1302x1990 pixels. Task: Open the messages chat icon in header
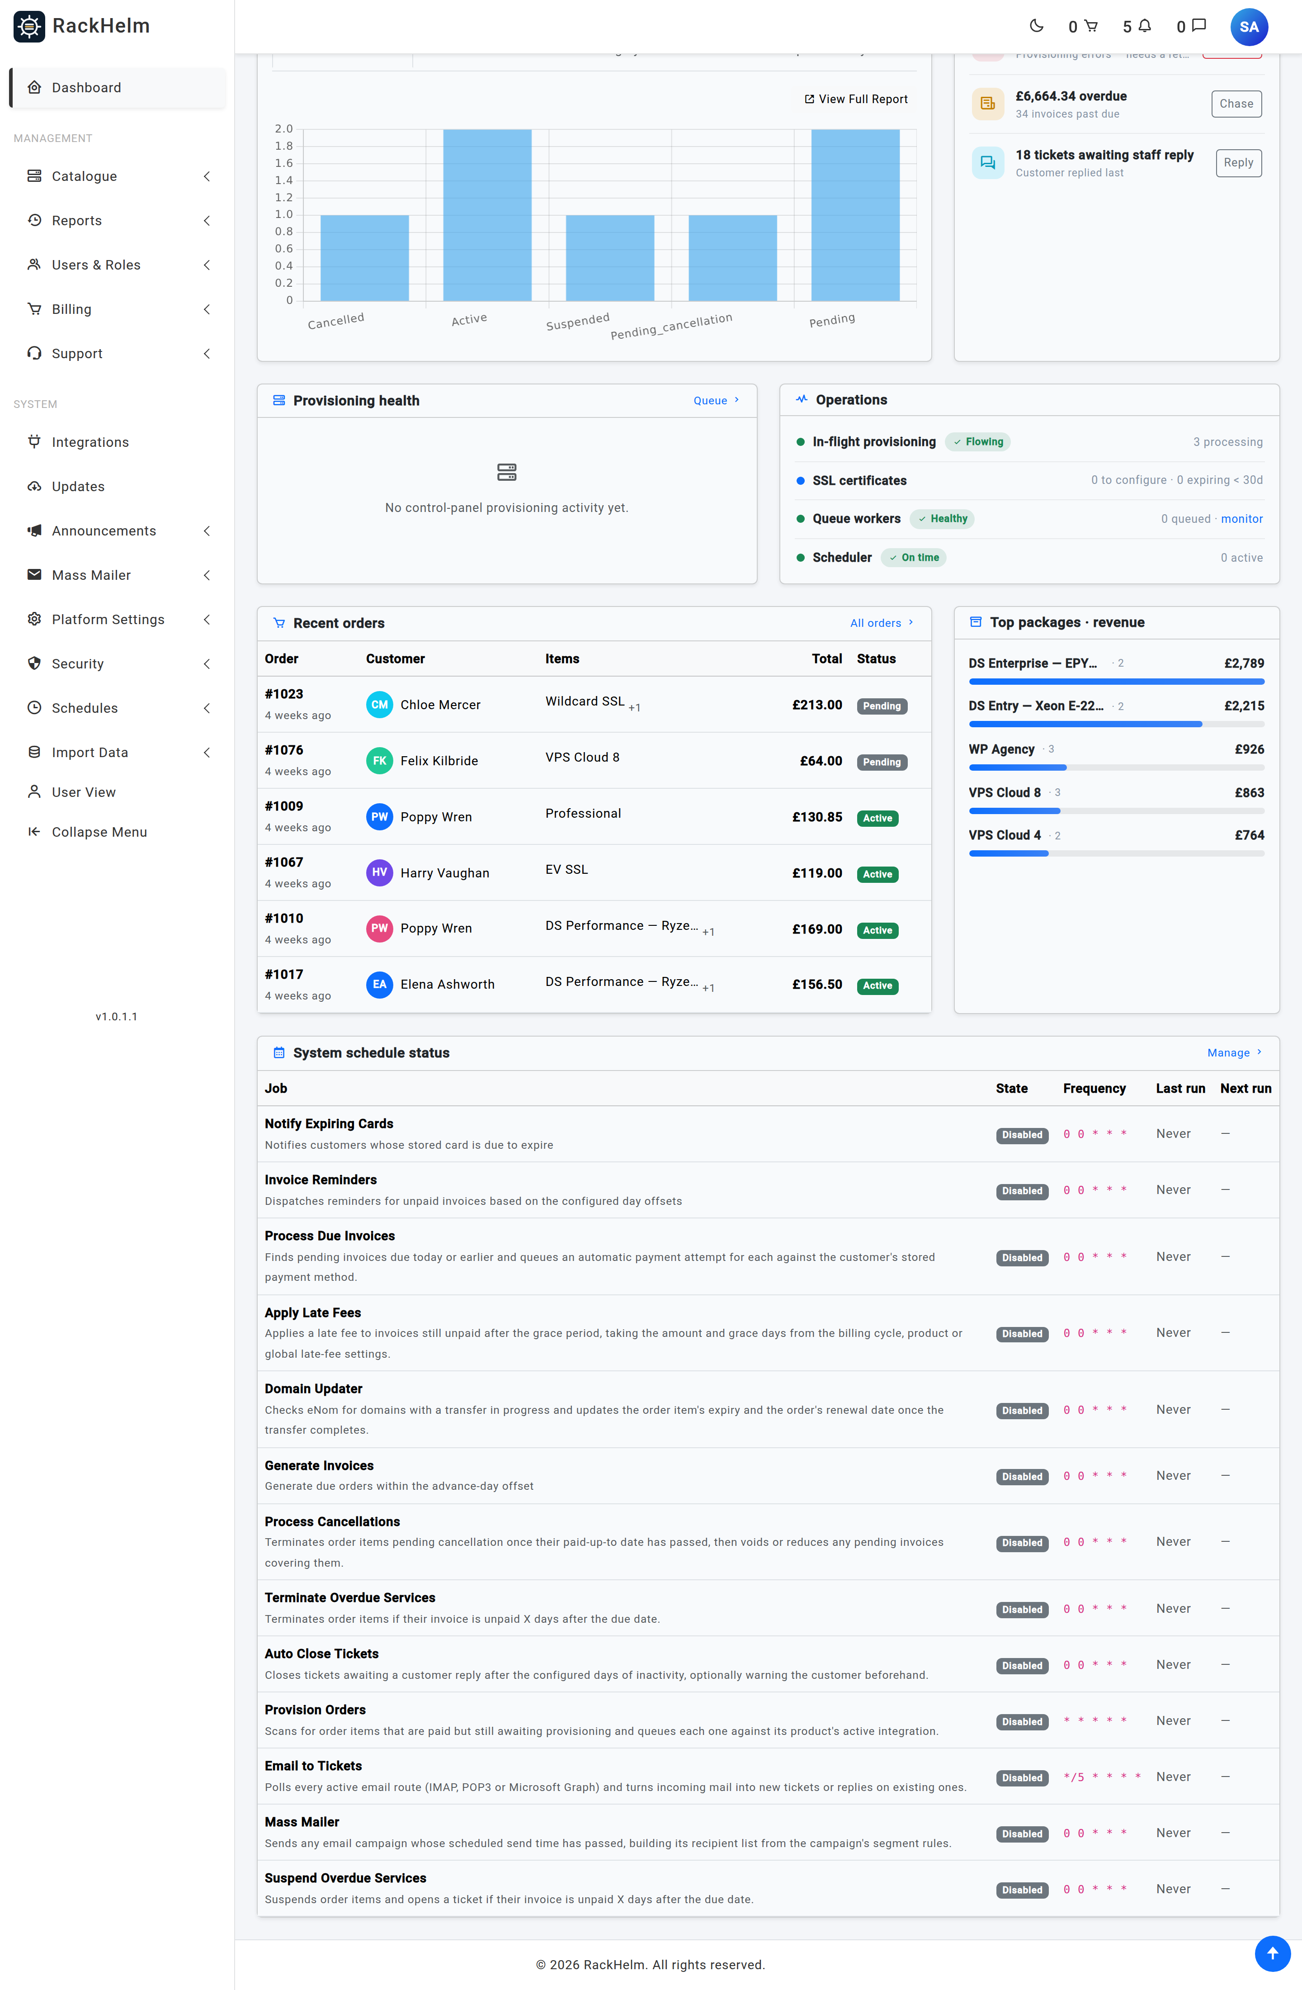click(x=1198, y=26)
